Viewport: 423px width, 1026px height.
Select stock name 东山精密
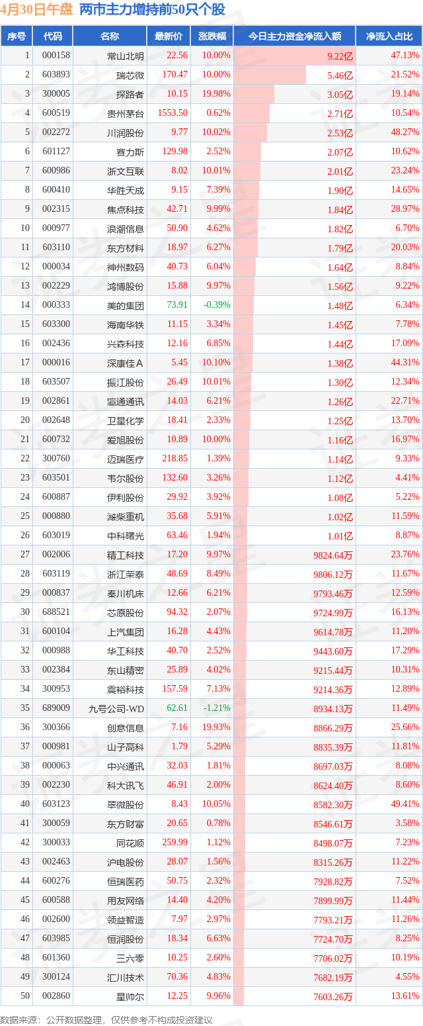pos(125,670)
